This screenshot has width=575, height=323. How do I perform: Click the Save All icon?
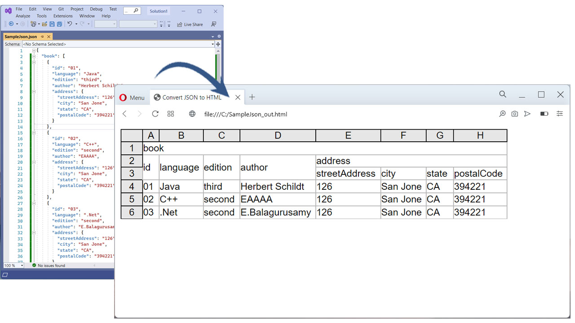pos(60,24)
